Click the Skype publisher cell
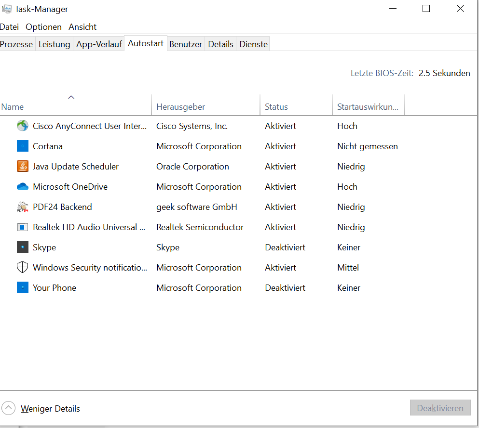This screenshot has height=428, width=479. pyautogui.click(x=168, y=247)
